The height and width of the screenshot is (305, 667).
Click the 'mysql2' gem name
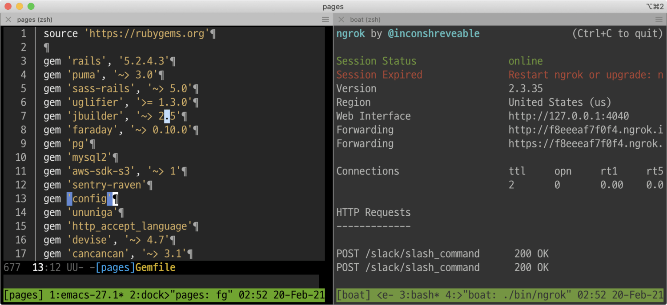90,158
